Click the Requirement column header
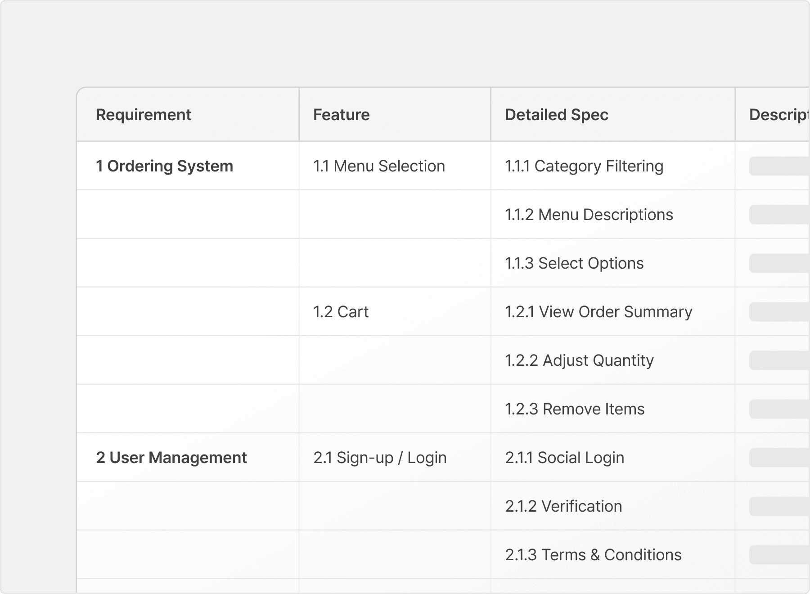The image size is (810, 594). 188,115
